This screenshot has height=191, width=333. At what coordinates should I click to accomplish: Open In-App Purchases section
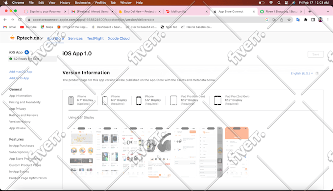22,145
